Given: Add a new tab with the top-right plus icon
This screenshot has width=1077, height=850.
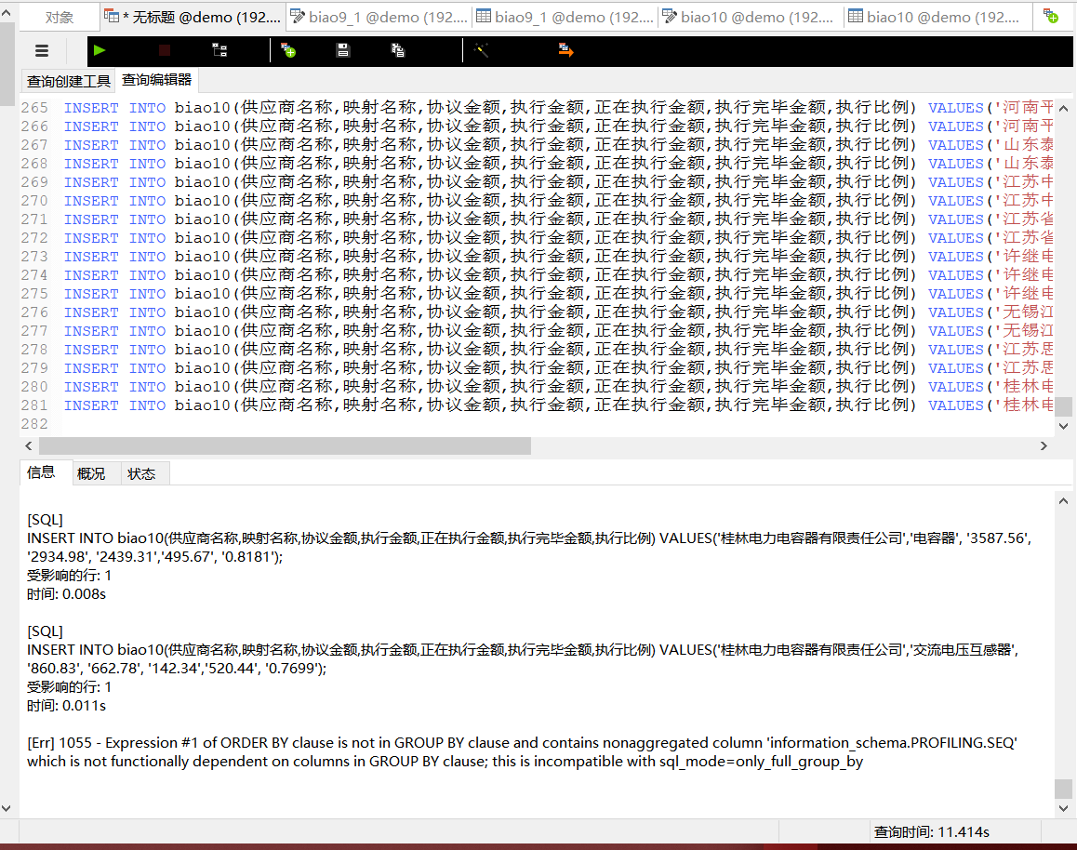Looking at the screenshot, I should [x=1051, y=17].
